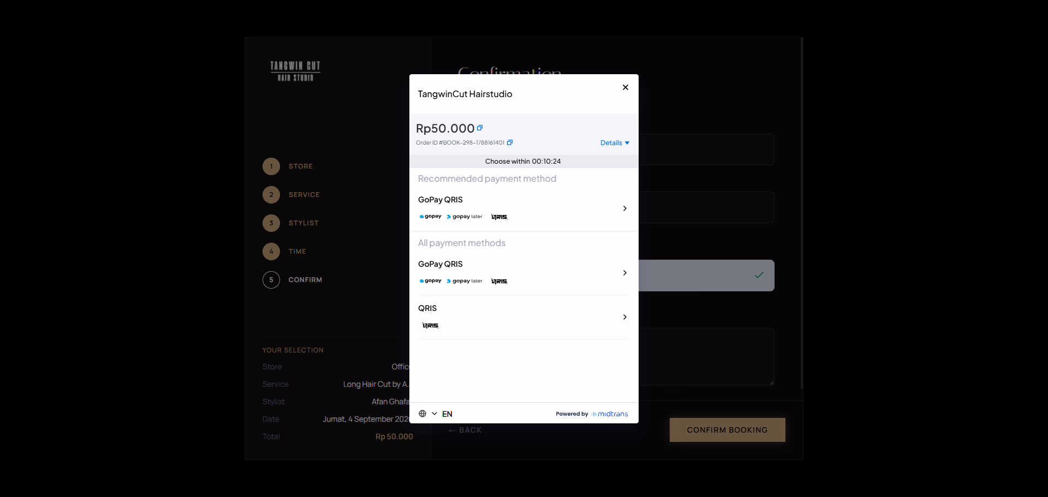Click the QRIS logo under Recommended payment method
The height and width of the screenshot is (497, 1048).
499,217
